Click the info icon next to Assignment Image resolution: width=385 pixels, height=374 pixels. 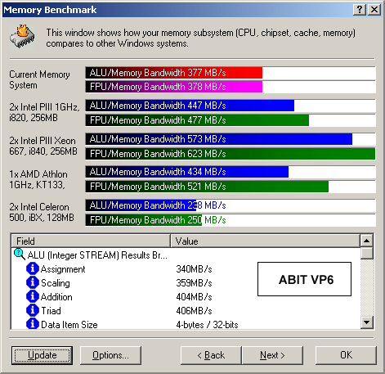(33, 268)
